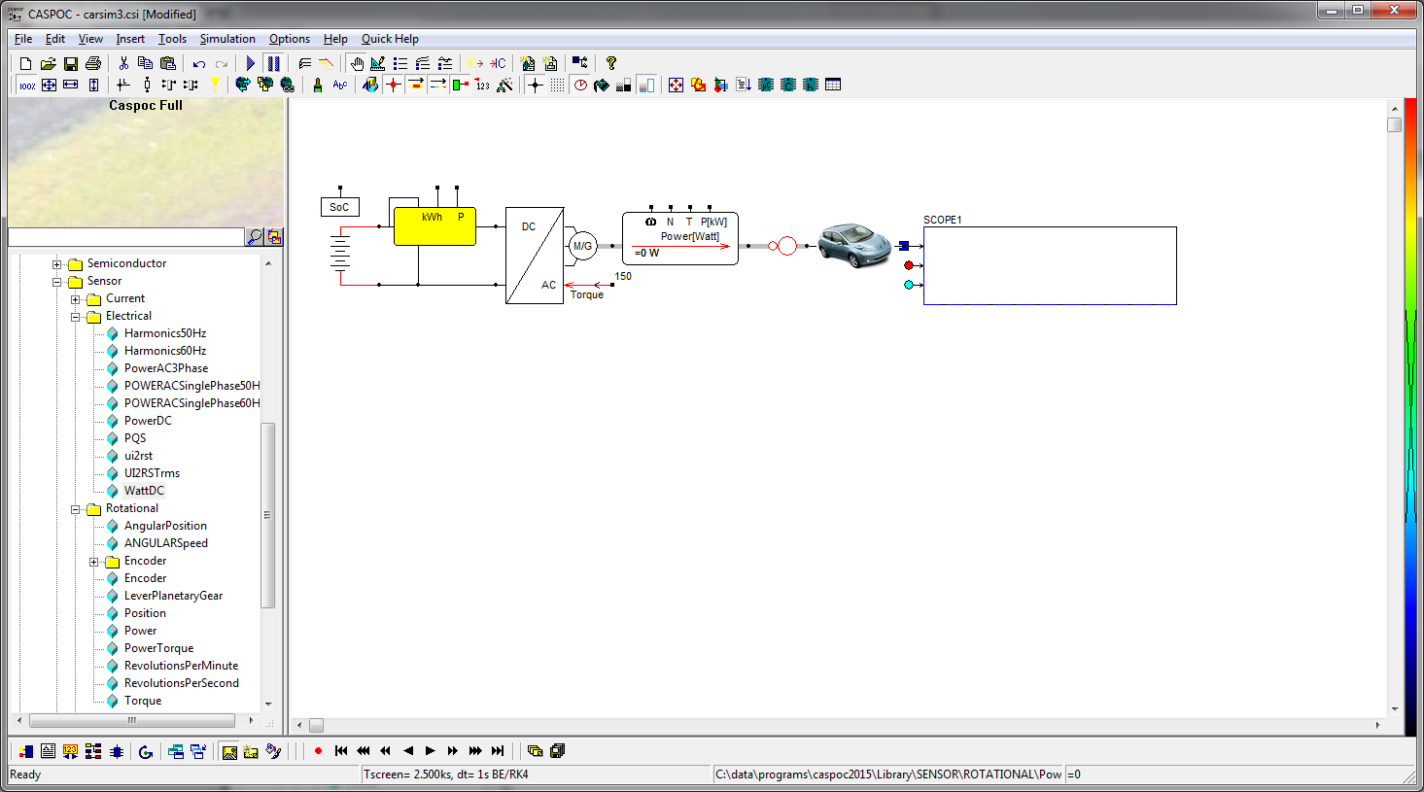Image resolution: width=1424 pixels, height=792 pixels.
Task: Click the chip component icon in bottom toolbar
Action: point(117,751)
